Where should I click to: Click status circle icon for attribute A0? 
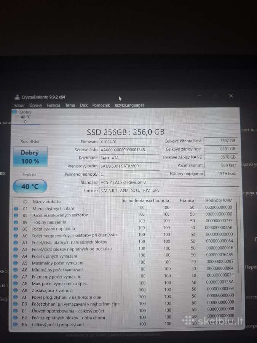[16, 236]
